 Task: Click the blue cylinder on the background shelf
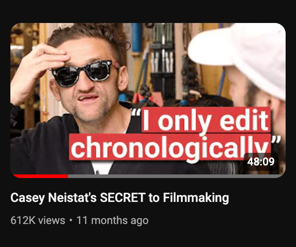(x=136, y=37)
